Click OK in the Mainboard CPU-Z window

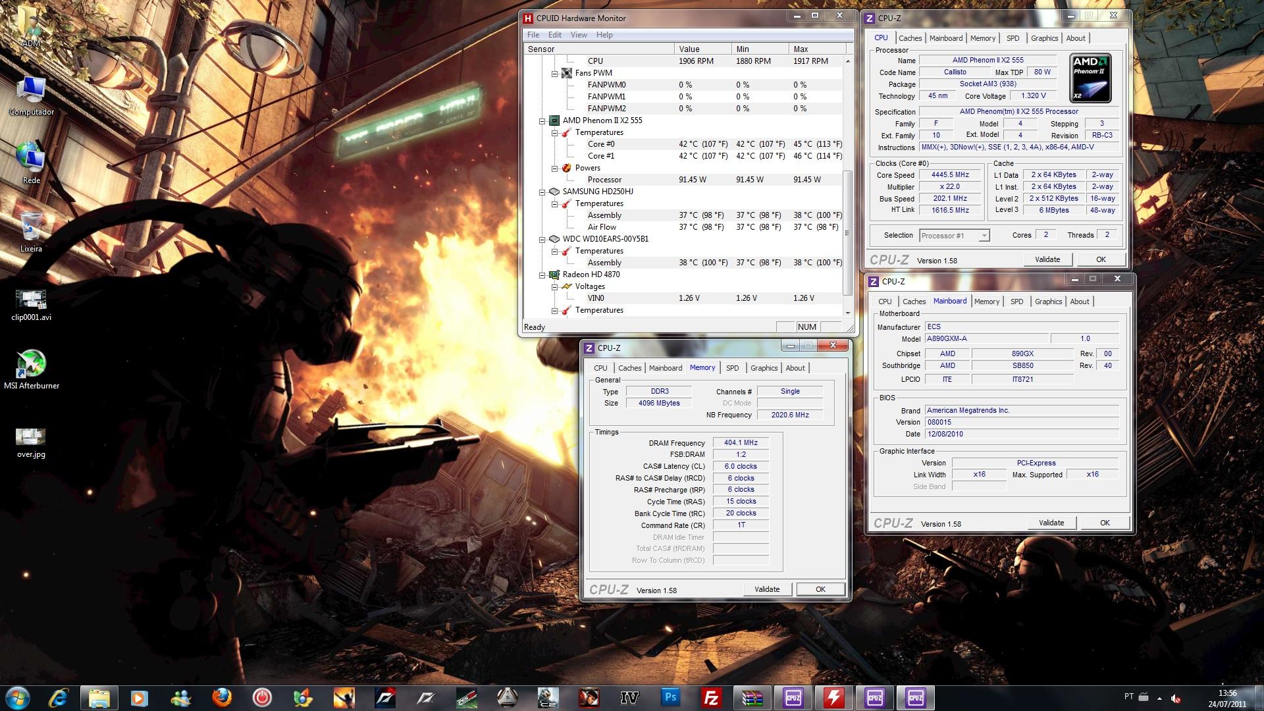point(1105,523)
